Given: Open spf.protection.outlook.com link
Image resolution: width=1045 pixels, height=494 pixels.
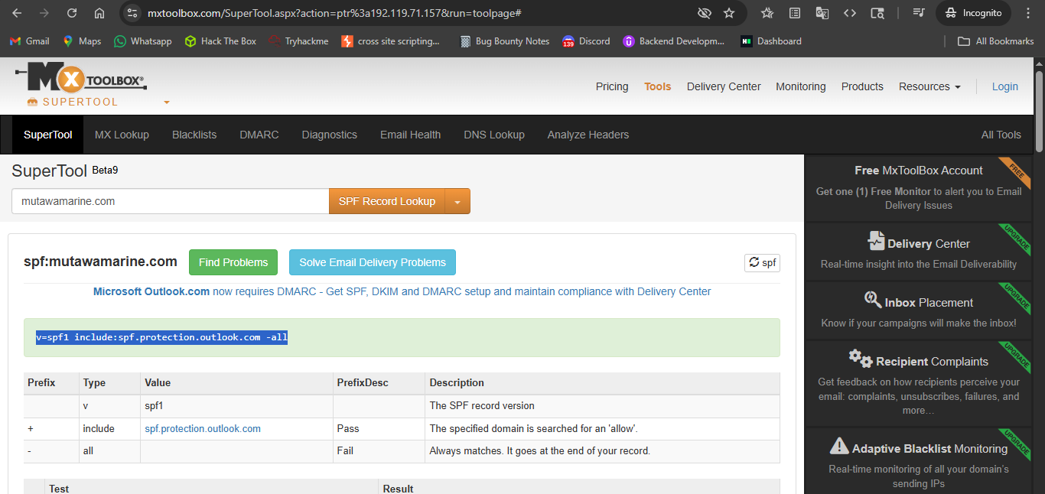Looking at the screenshot, I should (203, 429).
